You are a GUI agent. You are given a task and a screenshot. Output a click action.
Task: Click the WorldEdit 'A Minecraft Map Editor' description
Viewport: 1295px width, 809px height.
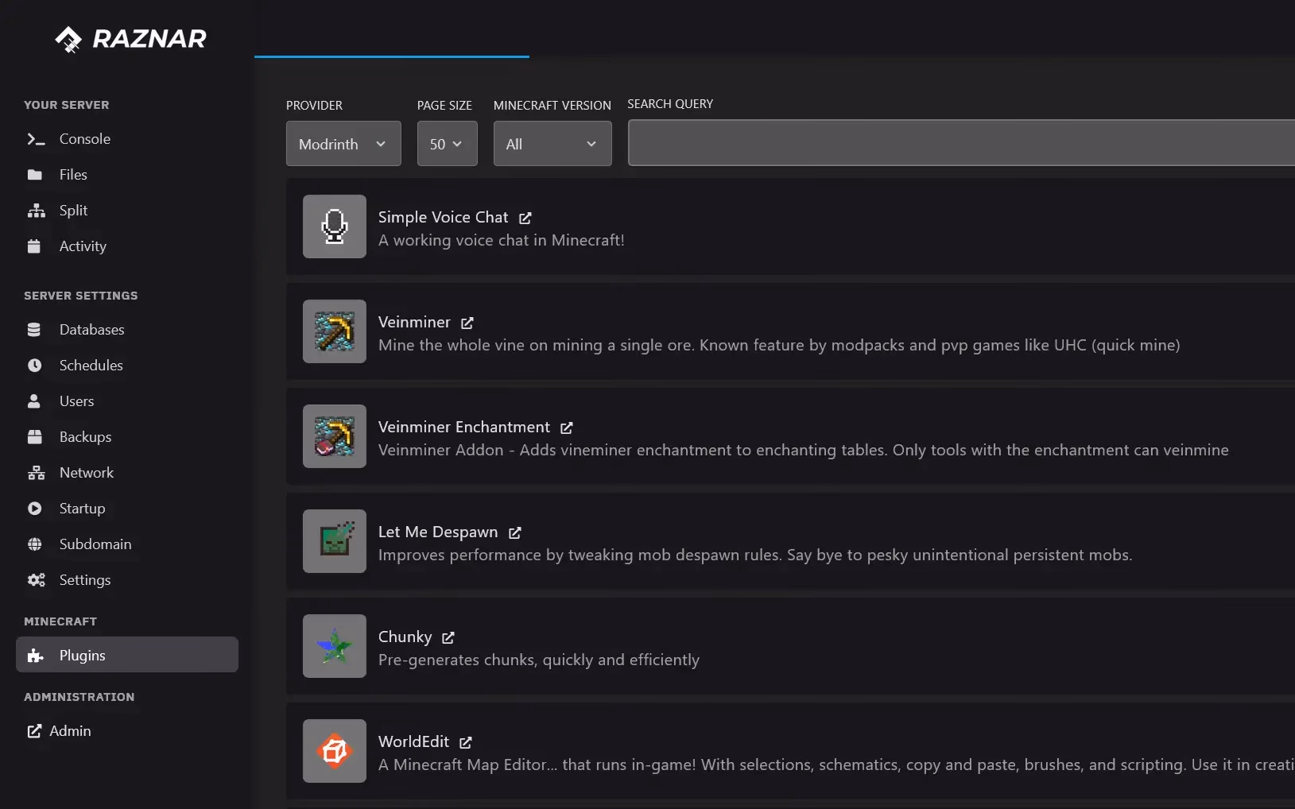pyautogui.click(x=836, y=765)
